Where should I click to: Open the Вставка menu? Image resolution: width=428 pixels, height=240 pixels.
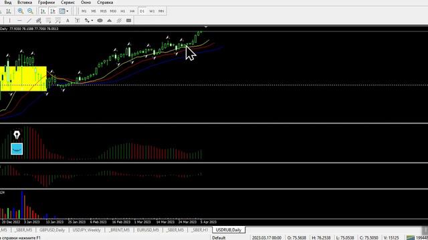coord(25,3)
